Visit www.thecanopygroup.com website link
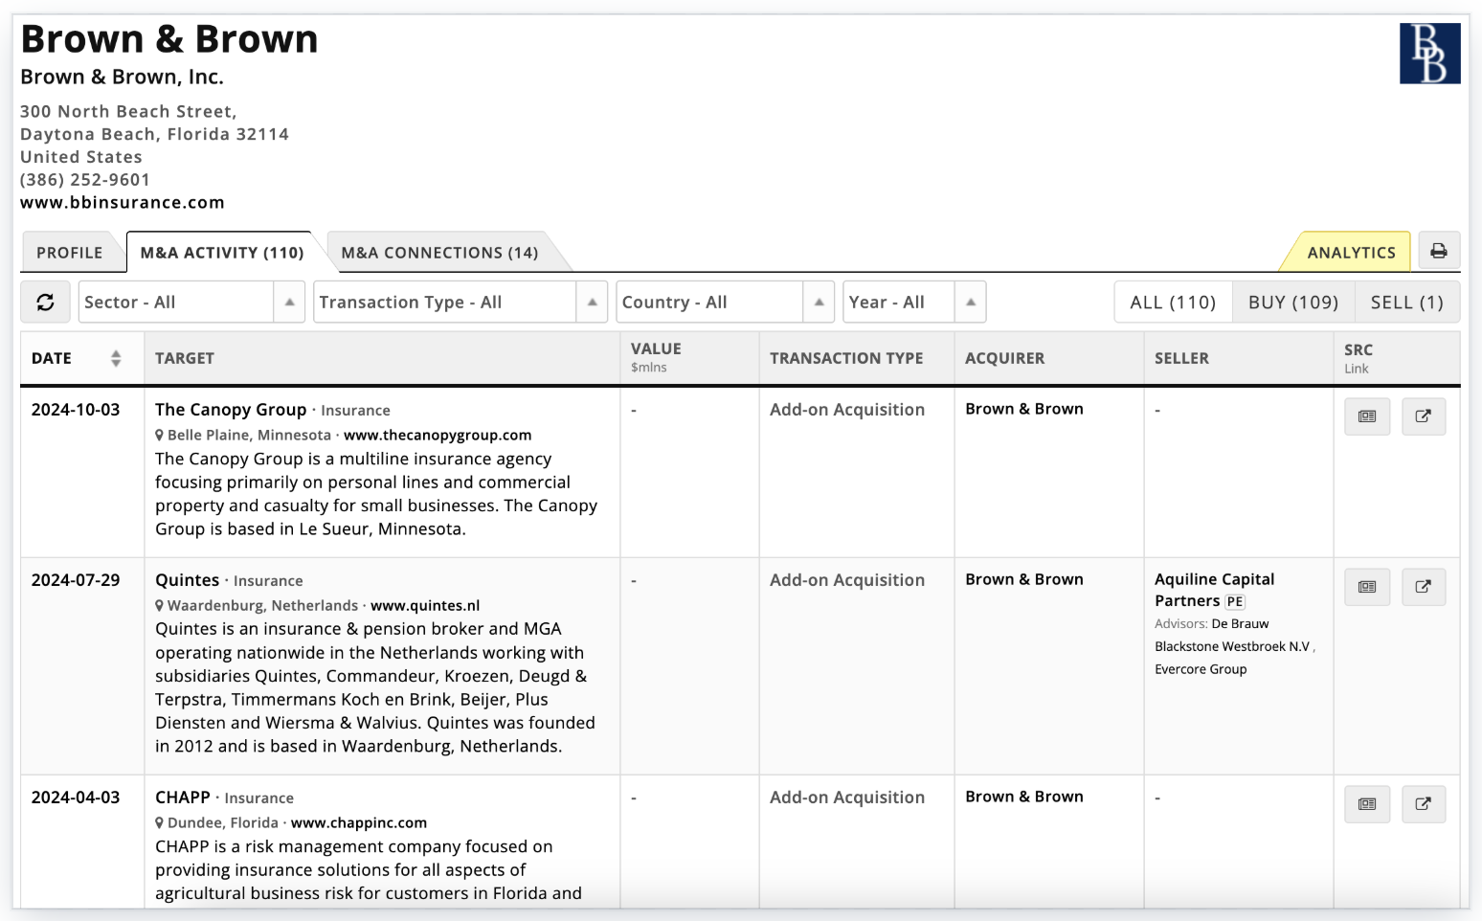Viewport: 1482px width, 921px height. [x=438, y=435]
